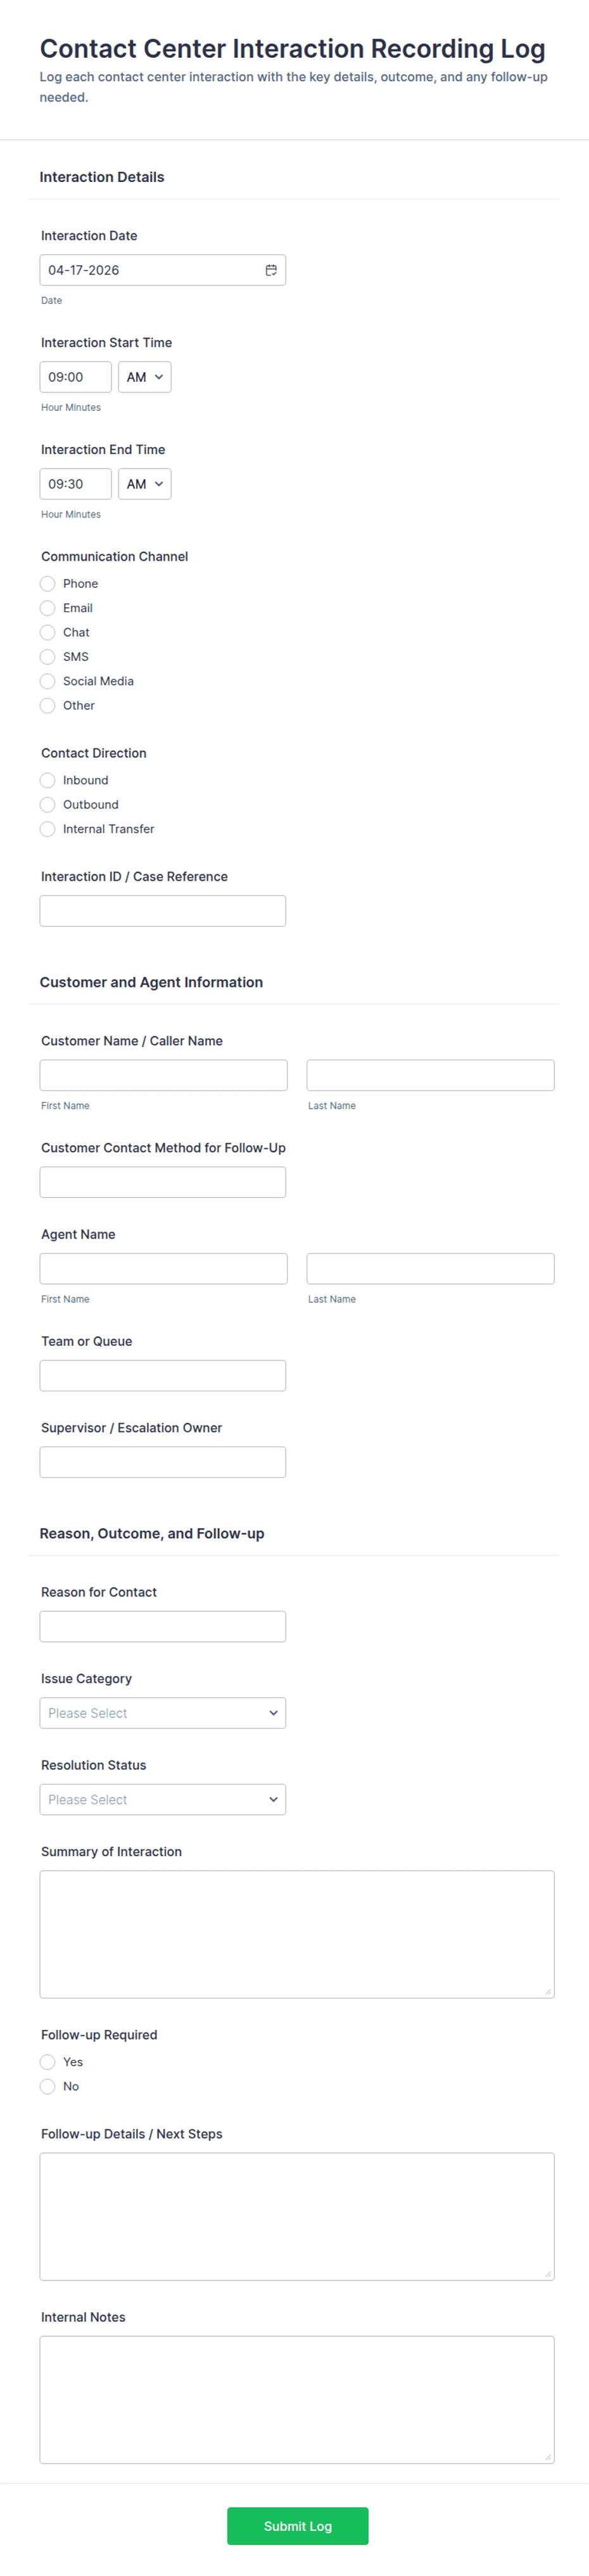Screen dimensions: 589x2576
Task: Select Inbound contact direction
Action: coord(48,780)
